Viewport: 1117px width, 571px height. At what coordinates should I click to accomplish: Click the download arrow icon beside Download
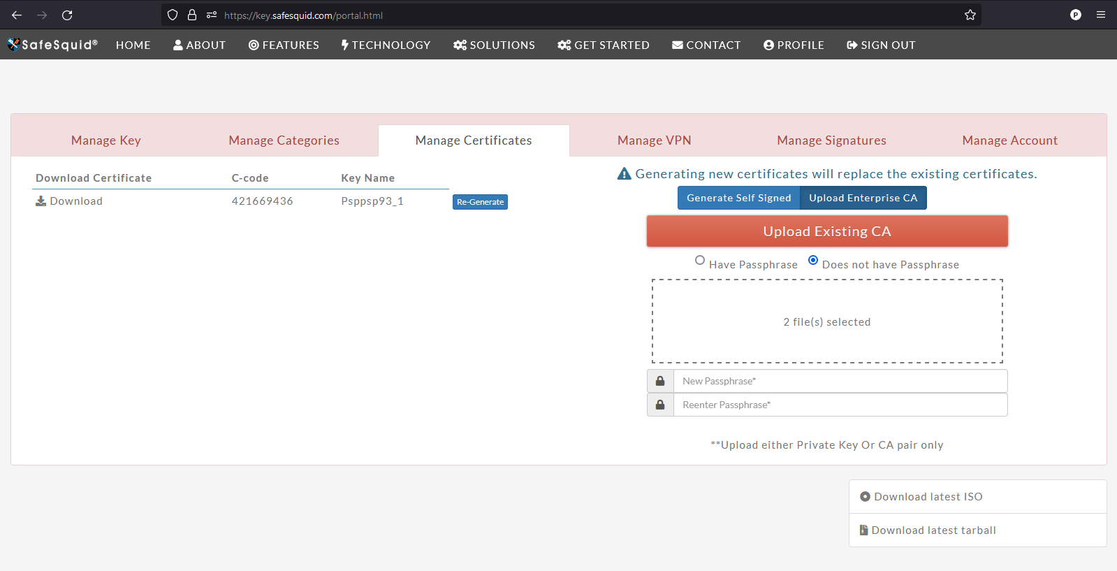[x=41, y=201]
